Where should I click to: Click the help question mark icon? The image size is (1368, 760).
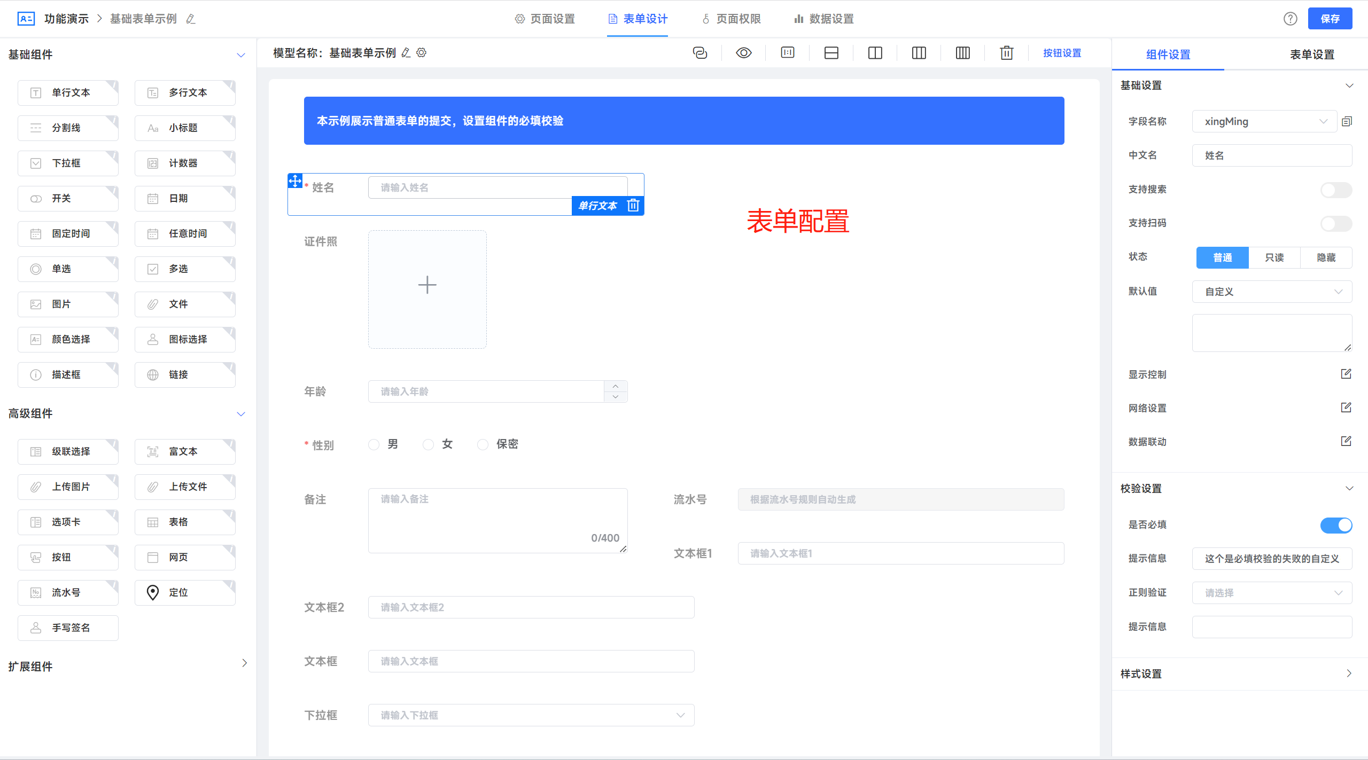click(x=1290, y=19)
